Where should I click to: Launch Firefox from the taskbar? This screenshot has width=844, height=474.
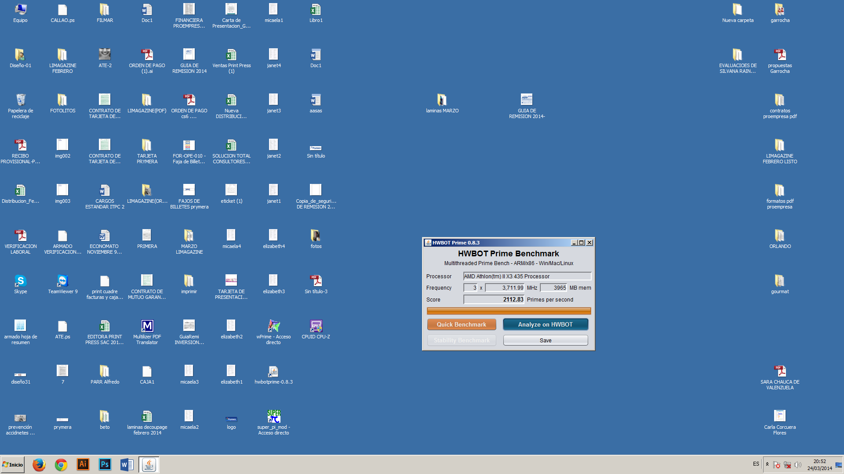[x=39, y=464]
